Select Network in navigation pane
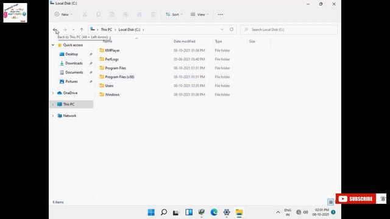This screenshot has width=390, height=219. 69,116
